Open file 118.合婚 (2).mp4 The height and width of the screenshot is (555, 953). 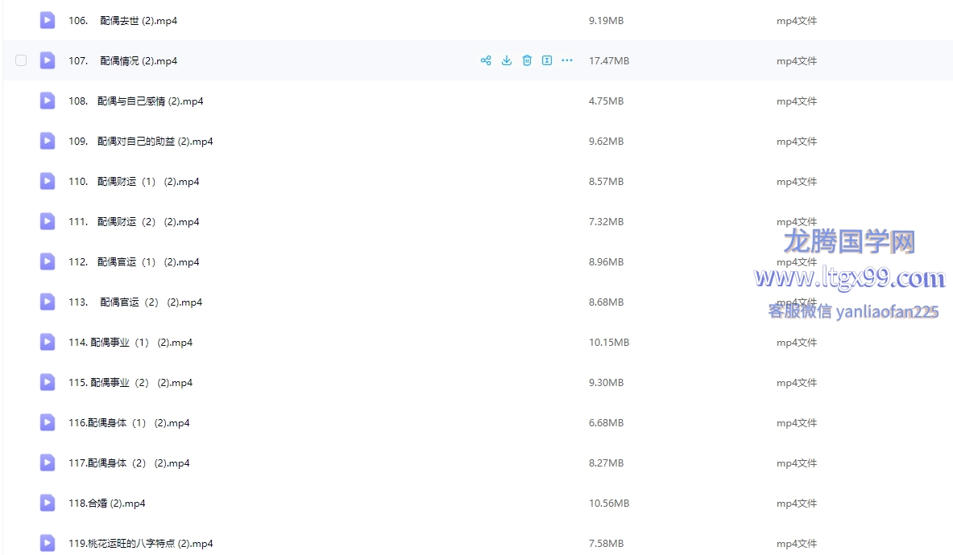click(107, 504)
